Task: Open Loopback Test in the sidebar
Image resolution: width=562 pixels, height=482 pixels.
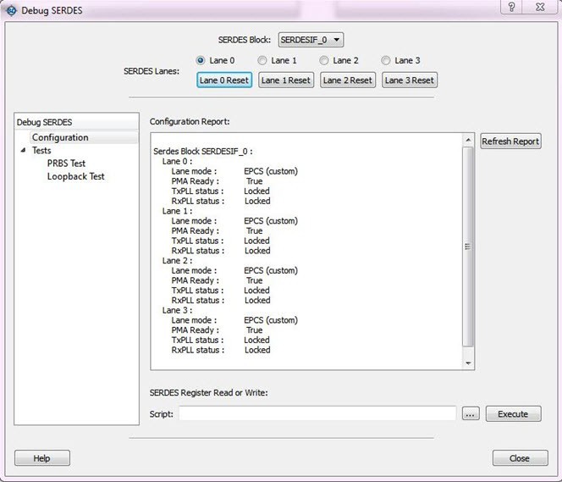Action: (x=75, y=176)
